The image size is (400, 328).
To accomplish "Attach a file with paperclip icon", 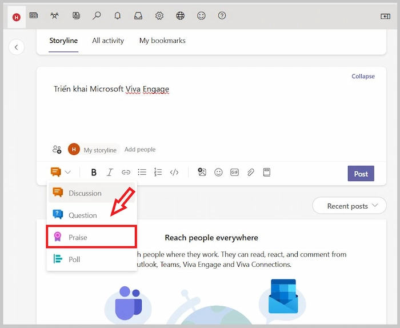I will click(x=250, y=173).
